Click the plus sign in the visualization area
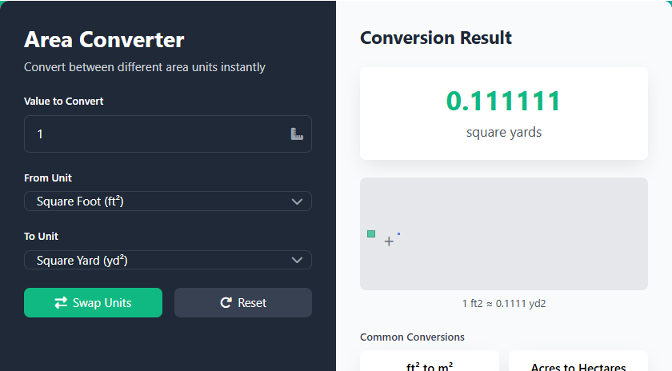 pos(389,241)
